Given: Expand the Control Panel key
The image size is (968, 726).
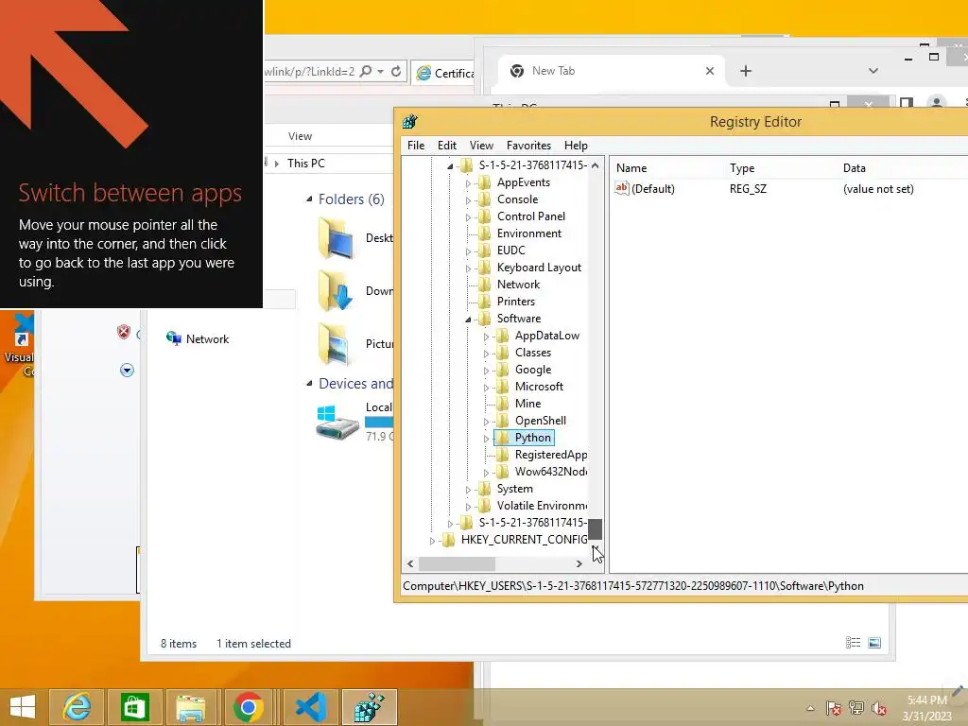Looking at the screenshot, I should click(x=468, y=217).
